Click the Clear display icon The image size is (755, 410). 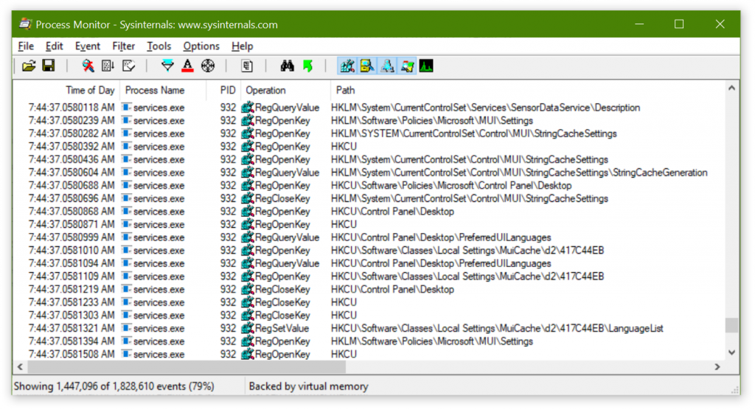128,66
